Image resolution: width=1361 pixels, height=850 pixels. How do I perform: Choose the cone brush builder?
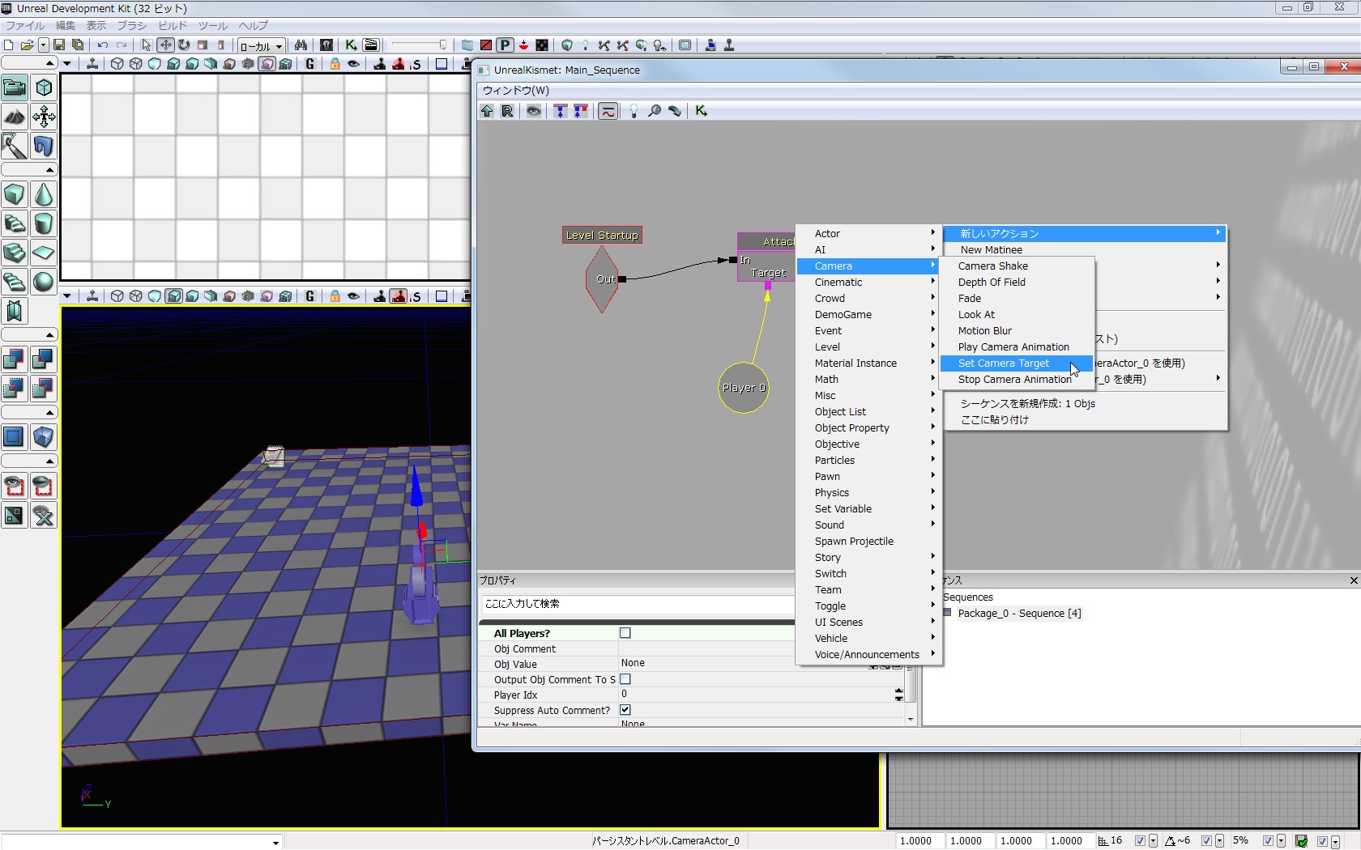click(44, 195)
